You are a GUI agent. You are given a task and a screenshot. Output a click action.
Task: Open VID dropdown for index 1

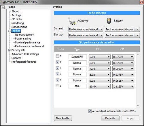pyautogui.click(x=123, y=63)
